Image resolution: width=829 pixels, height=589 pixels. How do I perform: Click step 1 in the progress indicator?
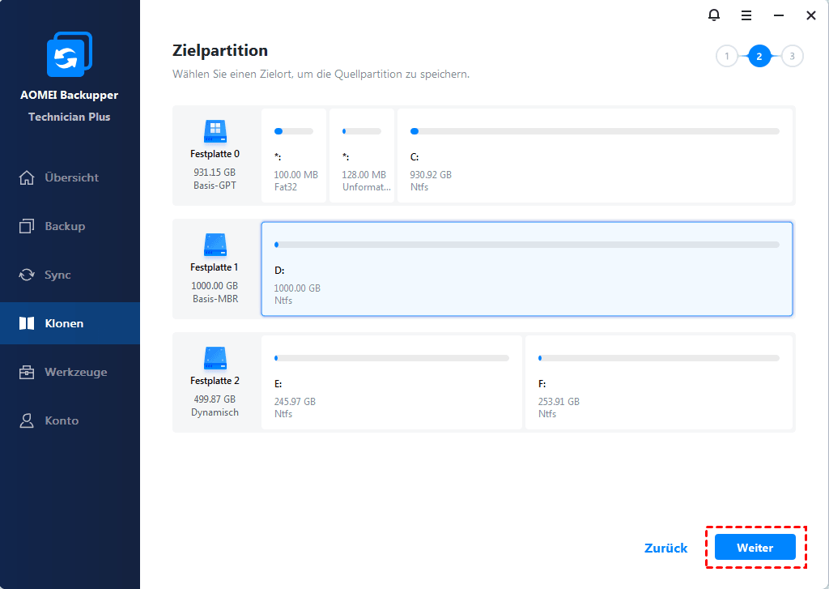pyautogui.click(x=727, y=56)
